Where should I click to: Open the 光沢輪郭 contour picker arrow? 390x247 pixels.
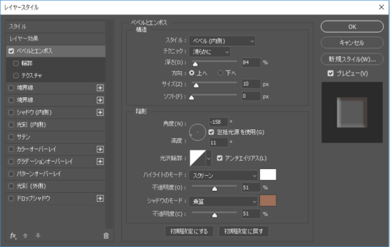[x=209, y=158]
